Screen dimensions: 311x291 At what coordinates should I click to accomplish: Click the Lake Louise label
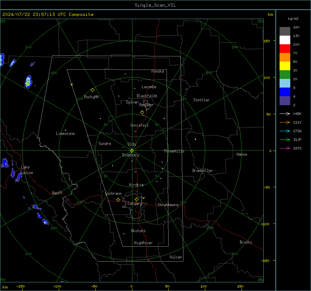(x=27, y=170)
